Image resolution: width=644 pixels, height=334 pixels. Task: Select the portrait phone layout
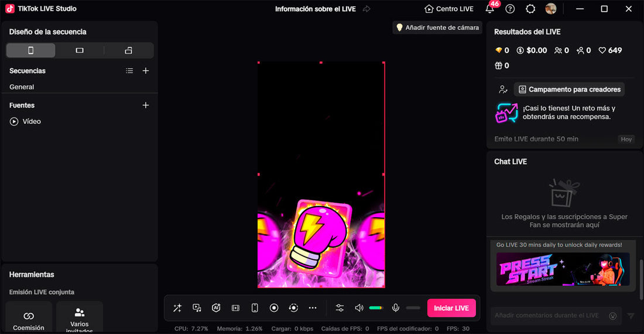coord(31,50)
